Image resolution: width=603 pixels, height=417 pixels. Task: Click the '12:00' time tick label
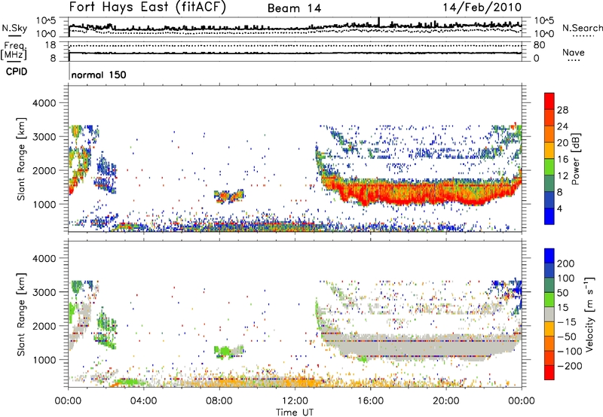[x=295, y=401]
